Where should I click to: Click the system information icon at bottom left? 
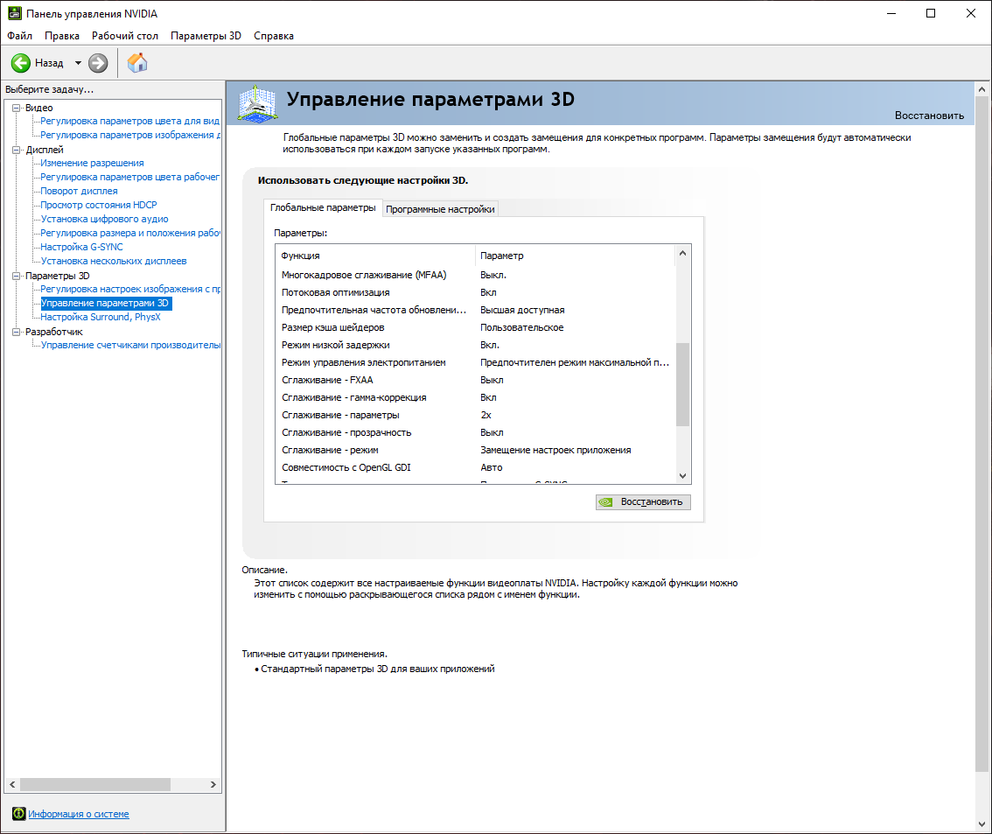(18, 814)
